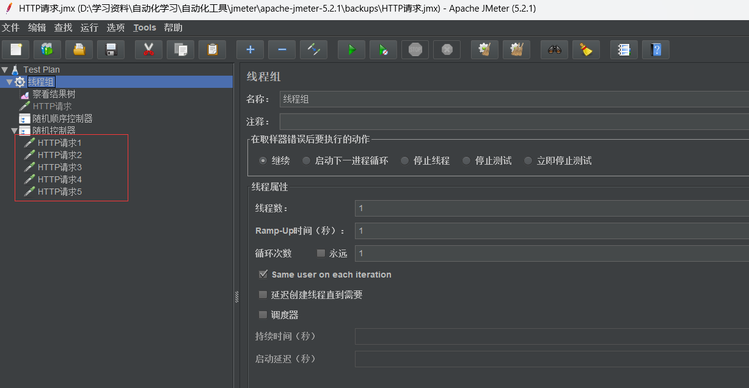Open Search with binoculars icon

click(554, 49)
